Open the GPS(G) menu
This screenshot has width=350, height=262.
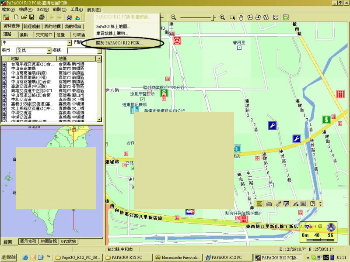42,10
